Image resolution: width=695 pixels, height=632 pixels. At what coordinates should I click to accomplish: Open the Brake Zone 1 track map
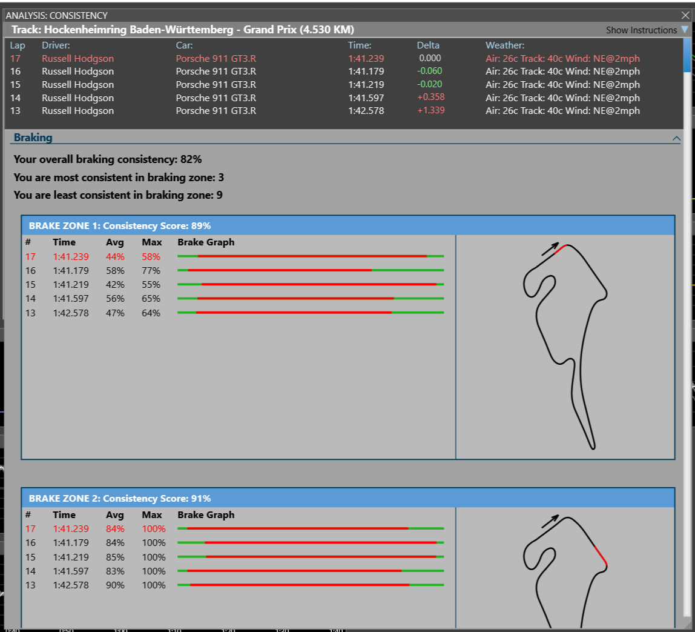[565, 347]
